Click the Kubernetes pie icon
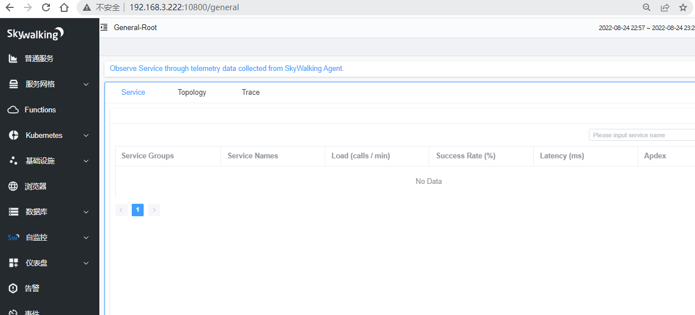This screenshot has height=315, width=695. pos(14,135)
